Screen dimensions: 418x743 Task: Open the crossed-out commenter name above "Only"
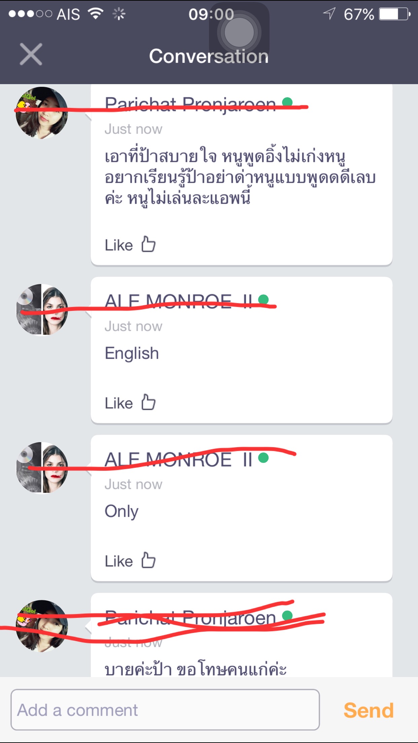coord(178,459)
